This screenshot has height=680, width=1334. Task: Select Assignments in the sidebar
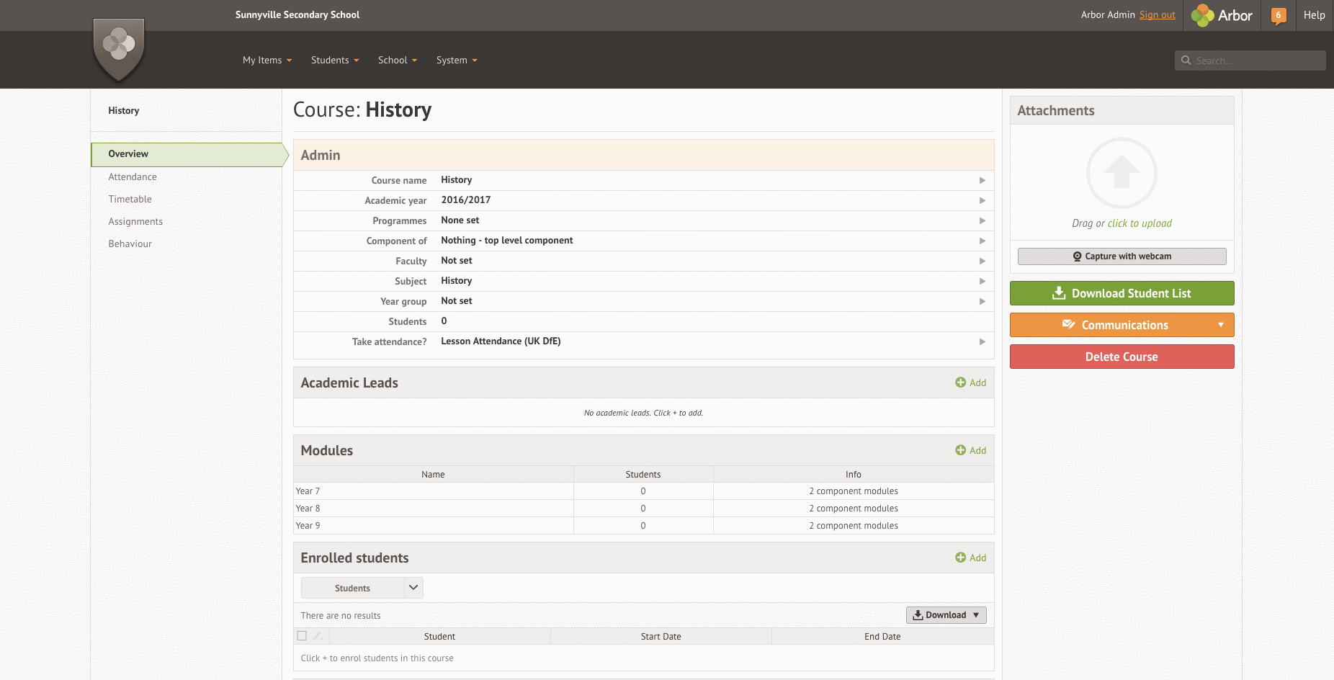[135, 222]
